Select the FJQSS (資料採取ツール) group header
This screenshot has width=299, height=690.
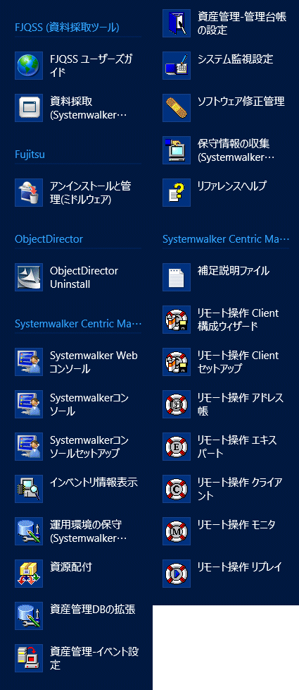tap(67, 28)
